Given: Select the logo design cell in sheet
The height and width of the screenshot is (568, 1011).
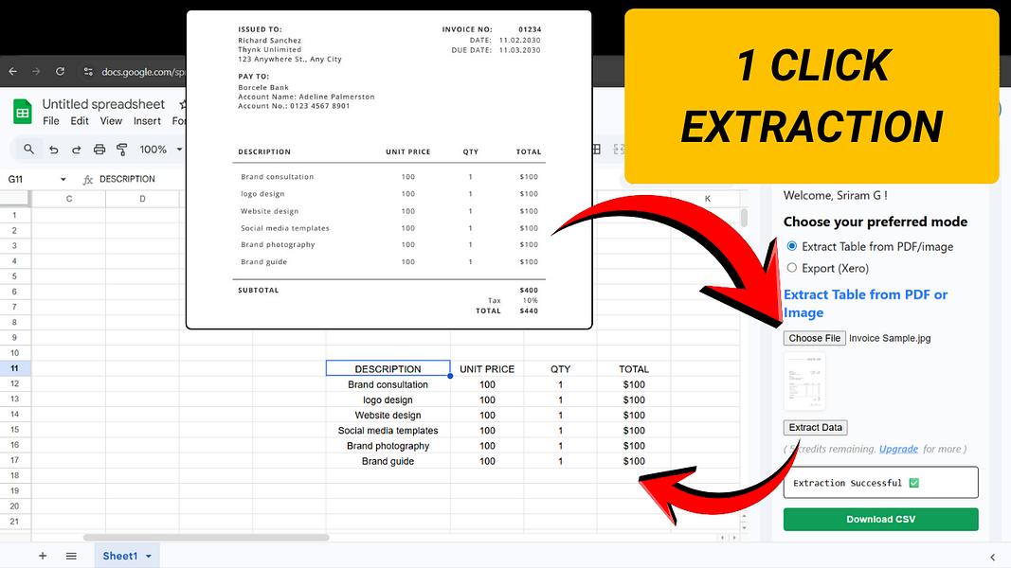Looking at the screenshot, I should click(388, 399).
